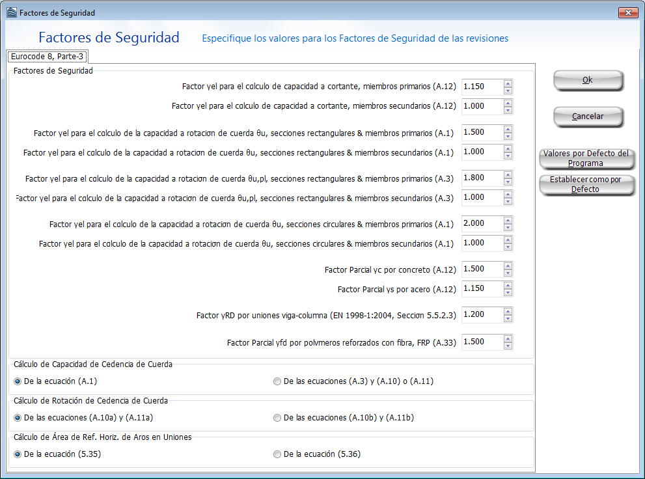Enable 'De la ecuación (5.35)' radio button
Screen dimensions: 645x479
pyautogui.click(x=18, y=454)
